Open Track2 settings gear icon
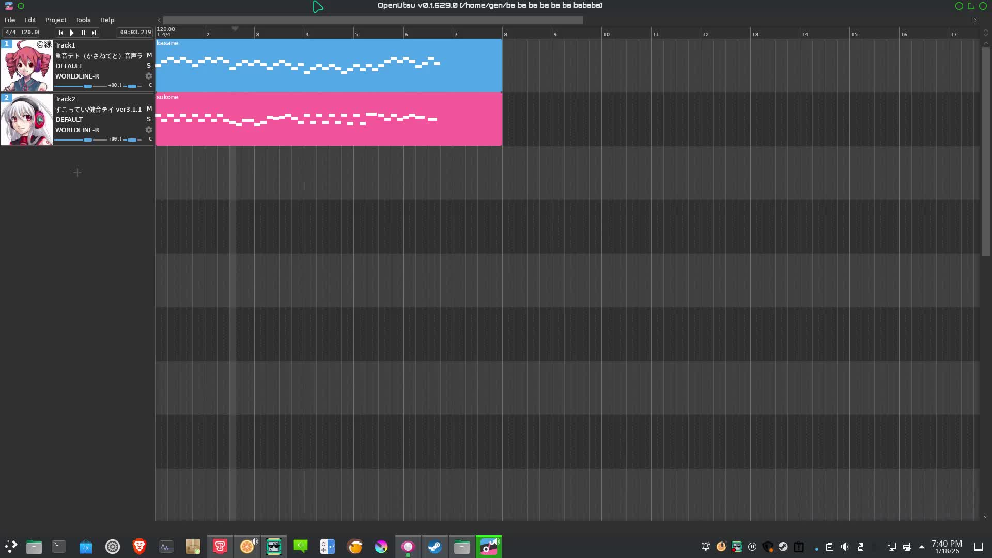This screenshot has width=992, height=558. pyautogui.click(x=149, y=130)
